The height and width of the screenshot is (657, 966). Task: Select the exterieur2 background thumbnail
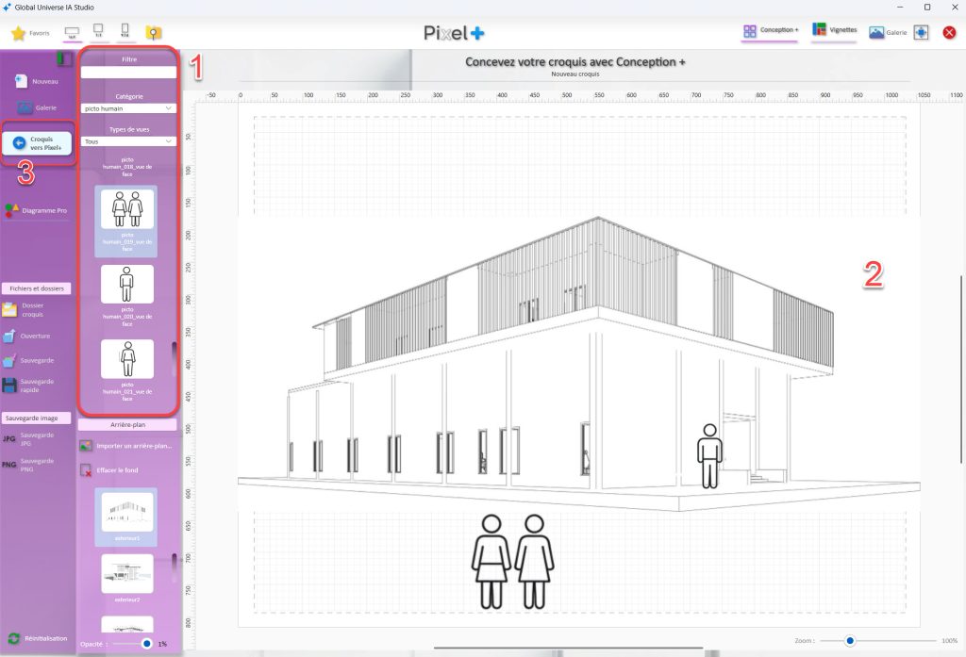(127, 574)
